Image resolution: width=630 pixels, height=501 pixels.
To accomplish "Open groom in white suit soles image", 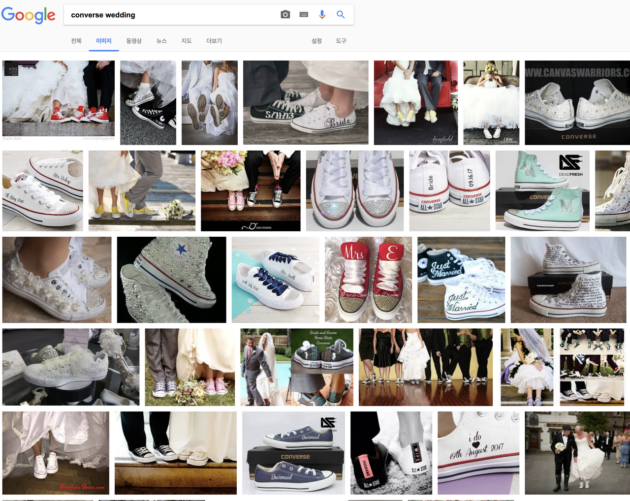I will coord(210,102).
